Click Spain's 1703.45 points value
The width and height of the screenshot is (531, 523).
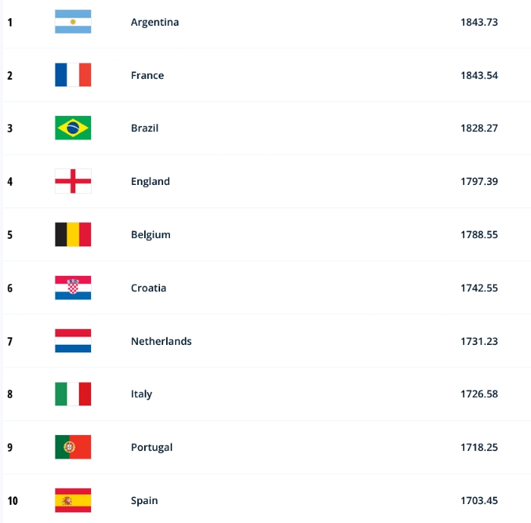pos(479,500)
